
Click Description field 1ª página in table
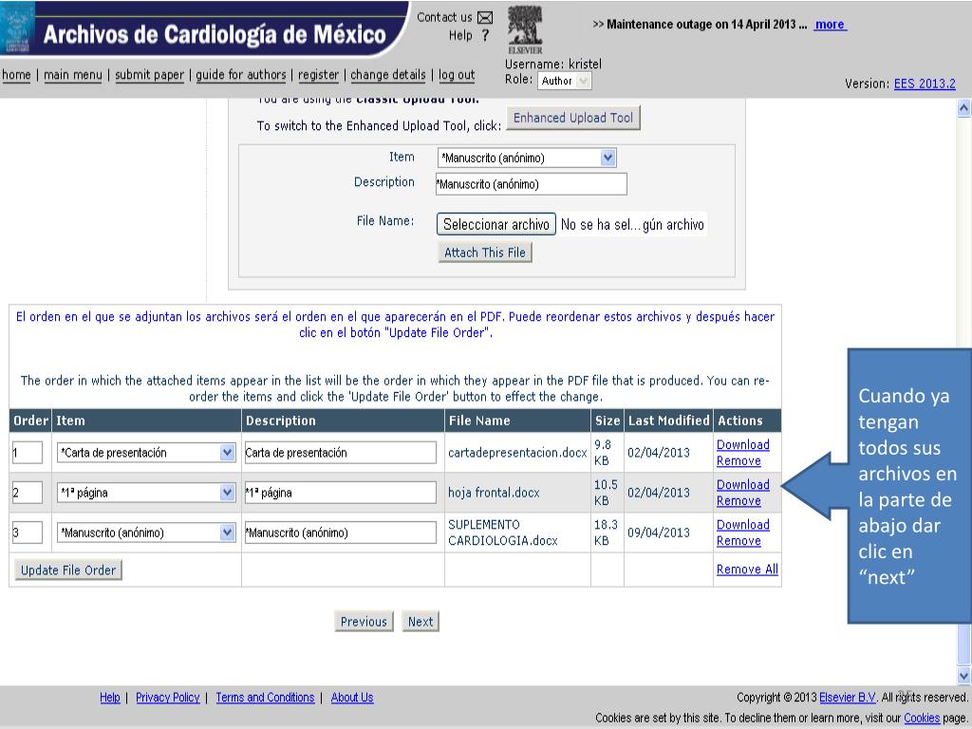click(x=341, y=493)
